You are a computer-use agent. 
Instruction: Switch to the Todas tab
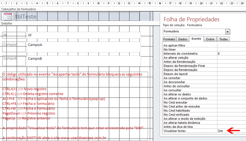click(223, 39)
